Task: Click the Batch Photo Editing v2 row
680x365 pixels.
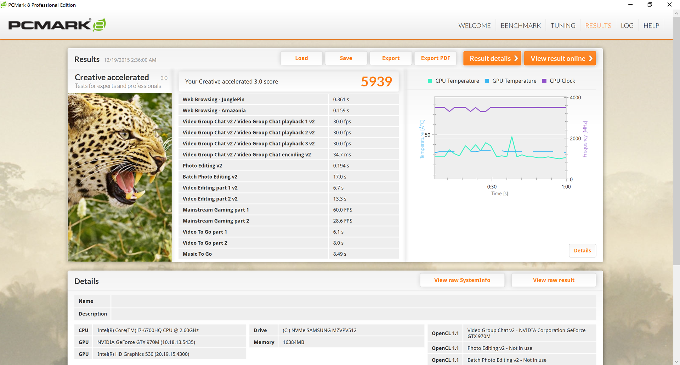Action: [x=289, y=176]
